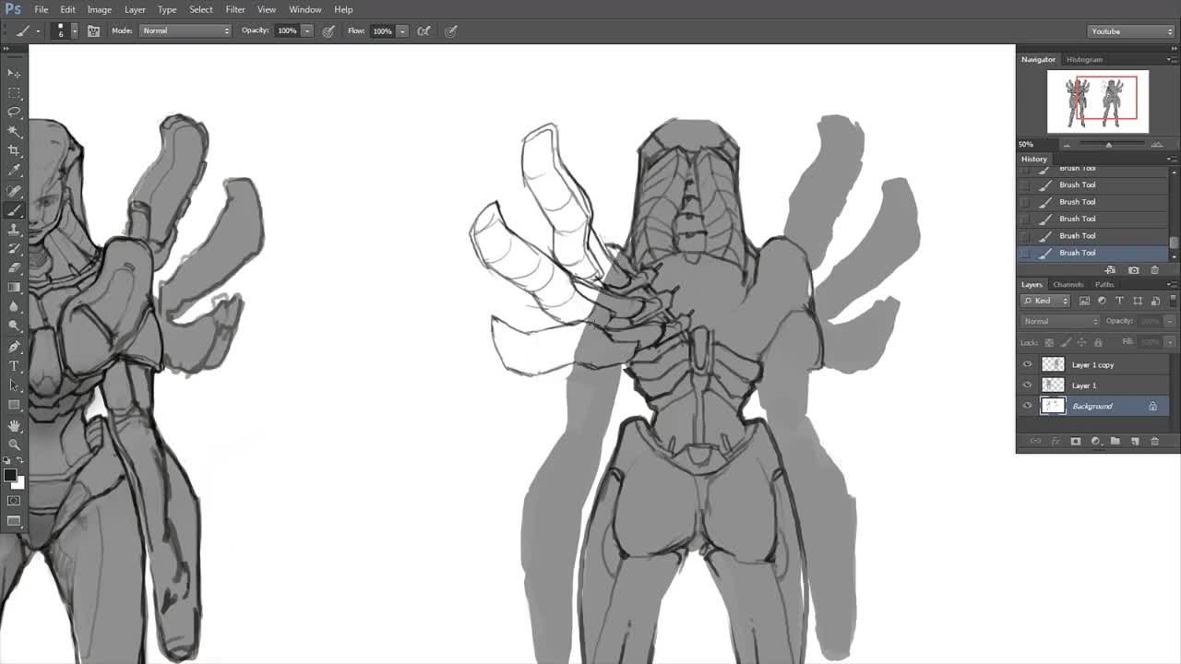
Task: Create a new layer group
Action: (1115, 442)
